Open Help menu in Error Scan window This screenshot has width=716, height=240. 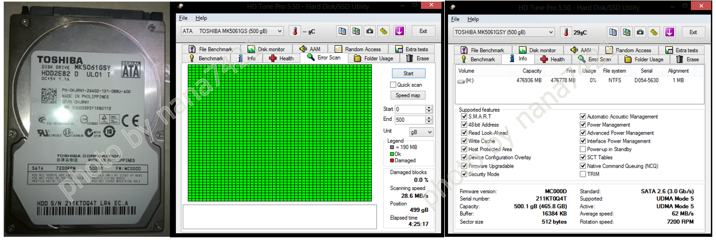click(x=201, y=18)
